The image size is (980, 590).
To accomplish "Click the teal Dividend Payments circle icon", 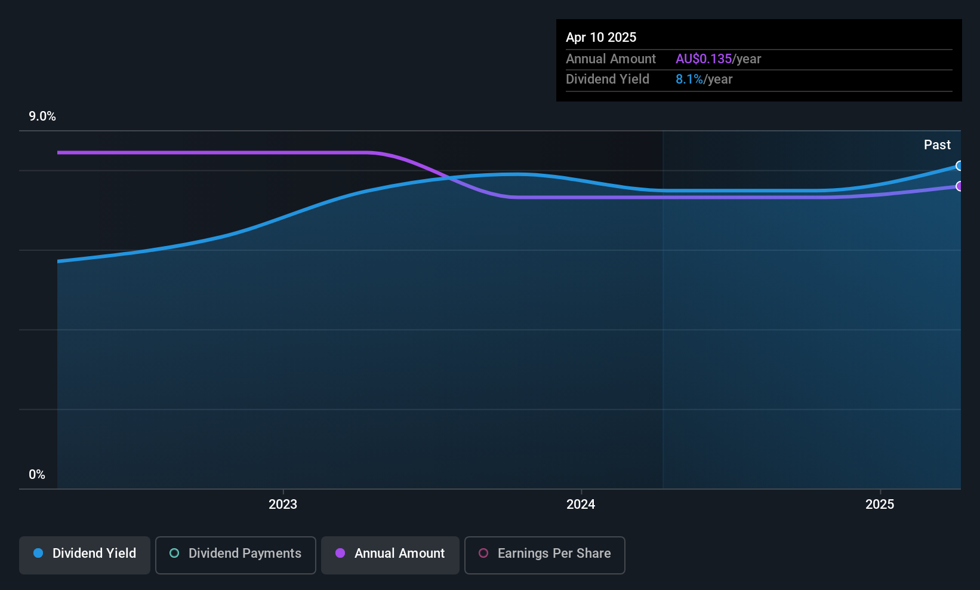I will (174, 553).
